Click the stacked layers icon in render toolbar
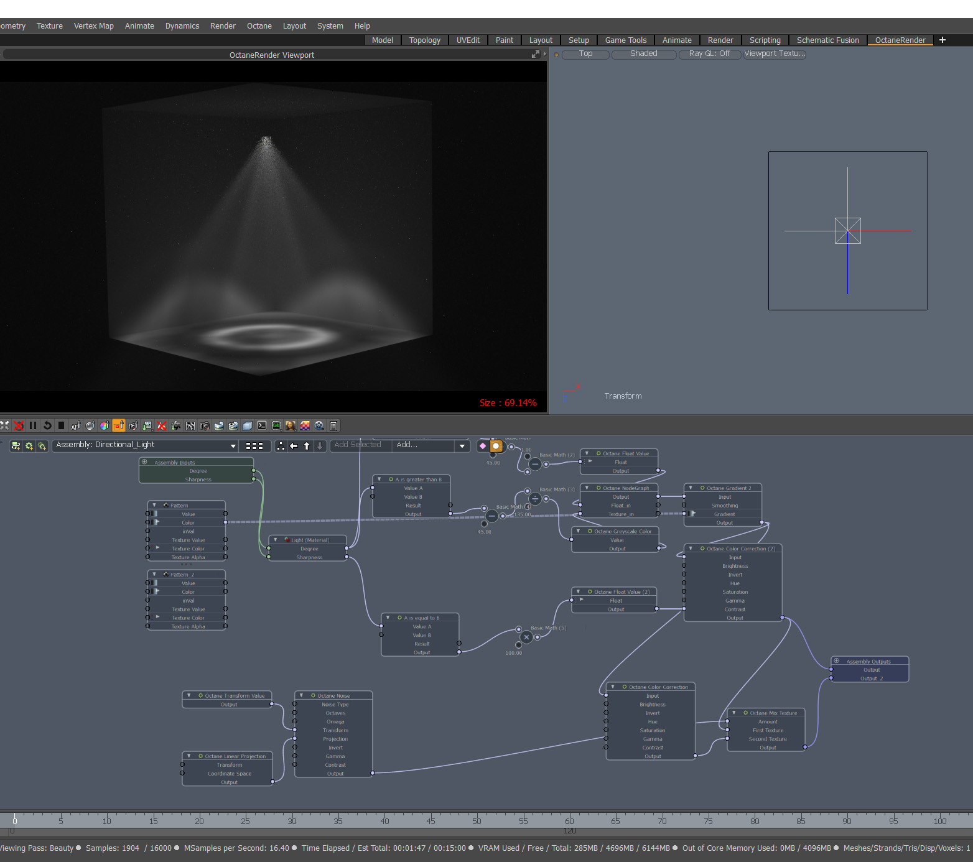This screenshot has height=862, width=973. 248,426
